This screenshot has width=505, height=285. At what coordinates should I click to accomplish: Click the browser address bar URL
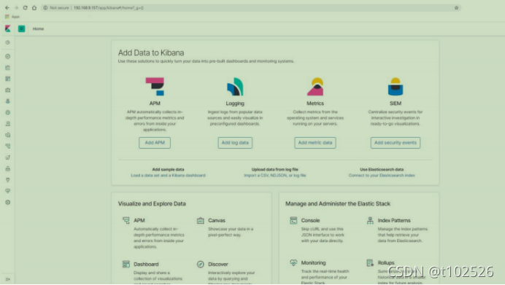pos(109,8)
